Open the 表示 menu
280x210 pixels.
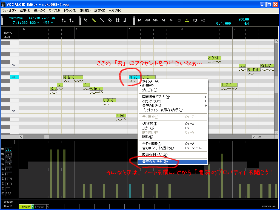tap(39, 11)
